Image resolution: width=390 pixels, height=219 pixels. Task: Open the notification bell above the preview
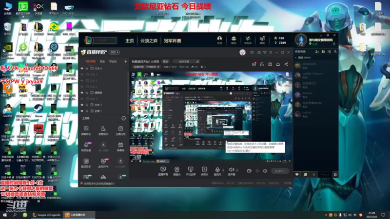click(x=278, y=64)
